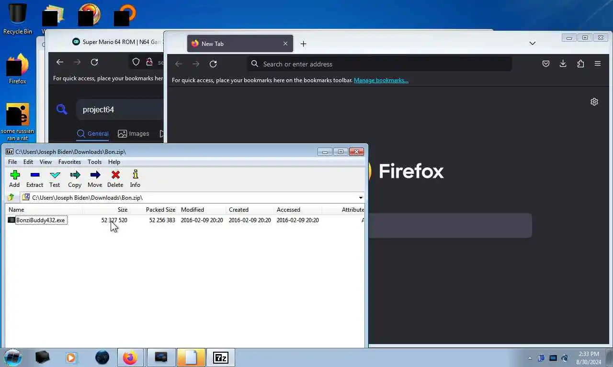Open the Favorites menu in 7-Zip
The width and height of the screenshot is (613, 367).
[x=69, y=162]
